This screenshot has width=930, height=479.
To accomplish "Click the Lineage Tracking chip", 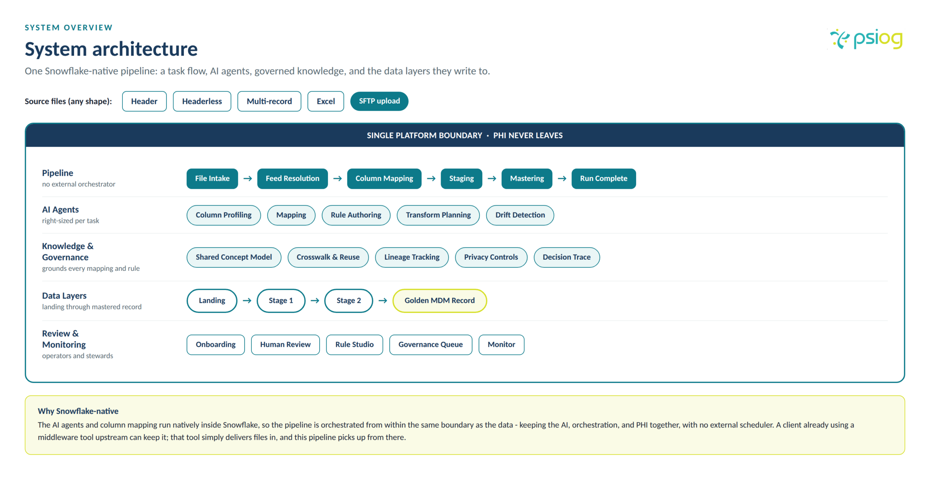I will [x=412, y=257].
